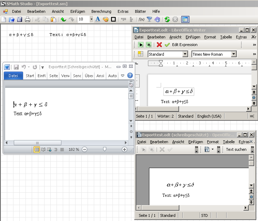Click the SMath Undo green arrow icon

tap(63, 19)
